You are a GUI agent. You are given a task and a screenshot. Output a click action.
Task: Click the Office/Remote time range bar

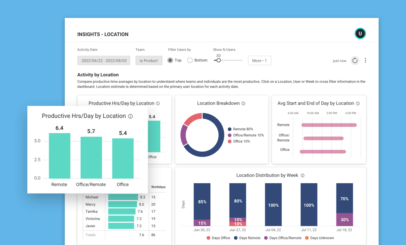coord(323,138)
